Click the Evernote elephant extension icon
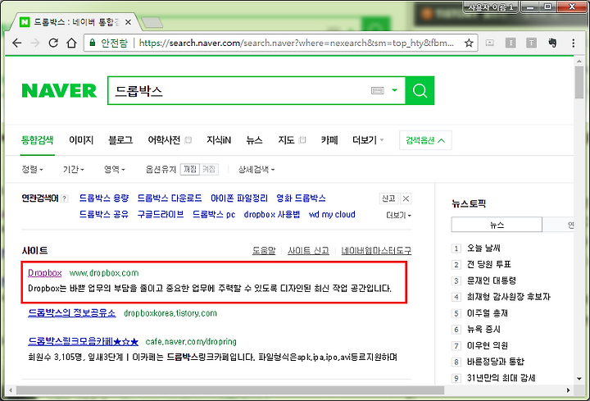This screenshot has height=401, width=590. tap(552, 43)
